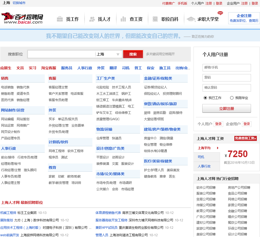Screen dimensions: 260x237
Task: Select the 我已工作 radio button
Action: (205, 98)
